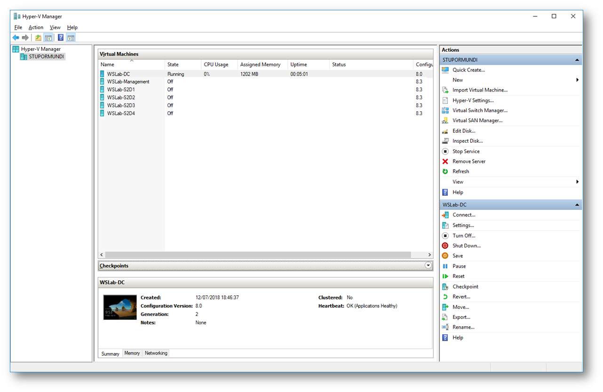Open the File menu
Viewport: 603px width, 392px height.
[18, 28]
